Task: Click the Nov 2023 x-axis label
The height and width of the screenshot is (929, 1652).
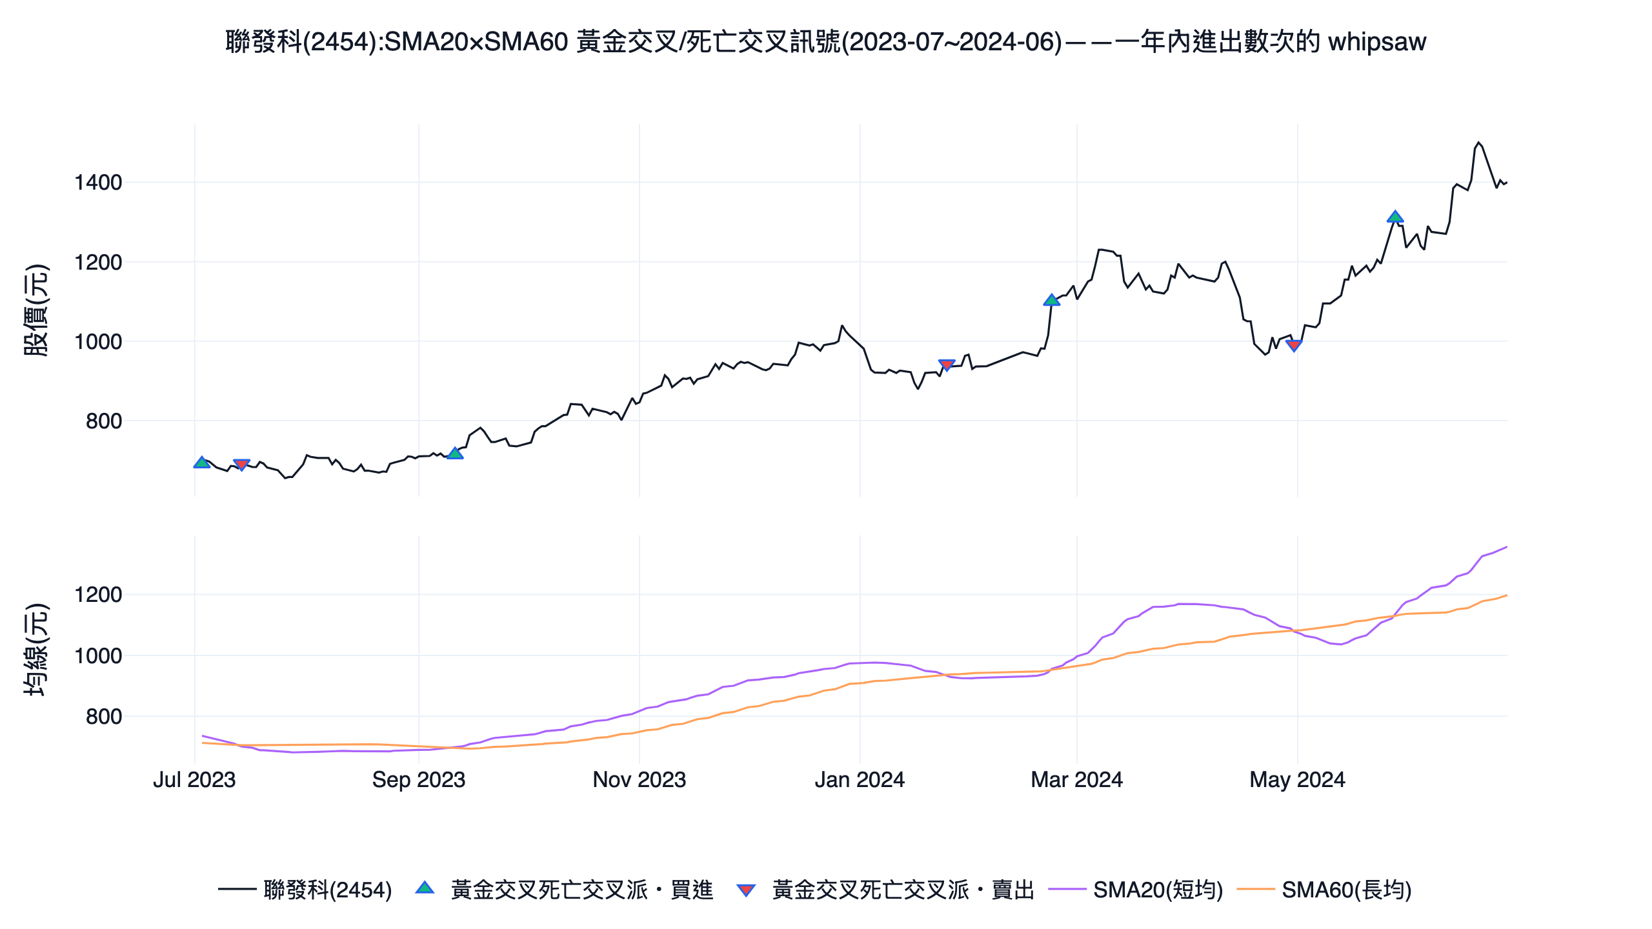Action: 640,780
